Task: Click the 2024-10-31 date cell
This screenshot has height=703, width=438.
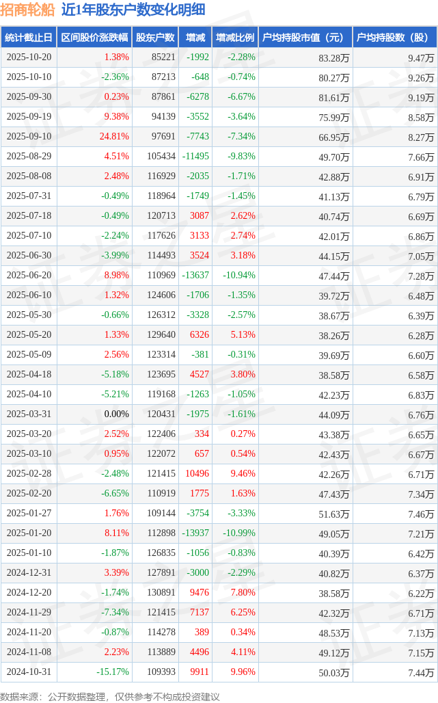Action: [x=29, y=672]
